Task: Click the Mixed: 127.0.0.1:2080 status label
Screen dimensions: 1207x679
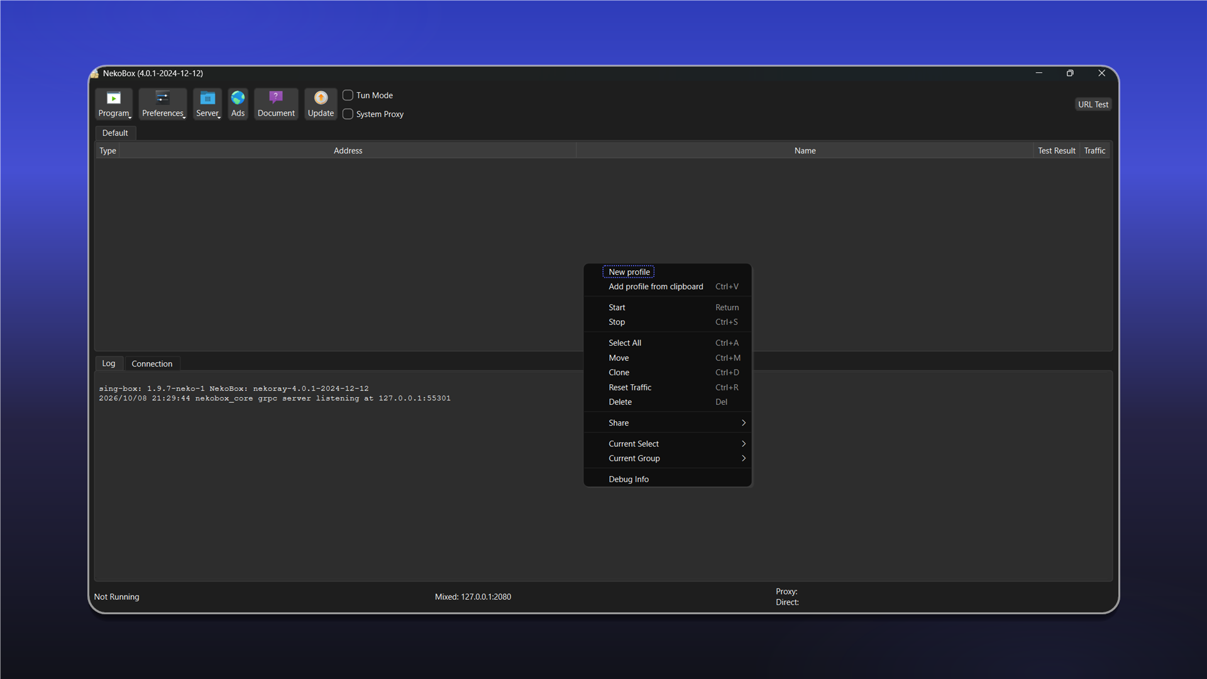Action: click(473, 597)
